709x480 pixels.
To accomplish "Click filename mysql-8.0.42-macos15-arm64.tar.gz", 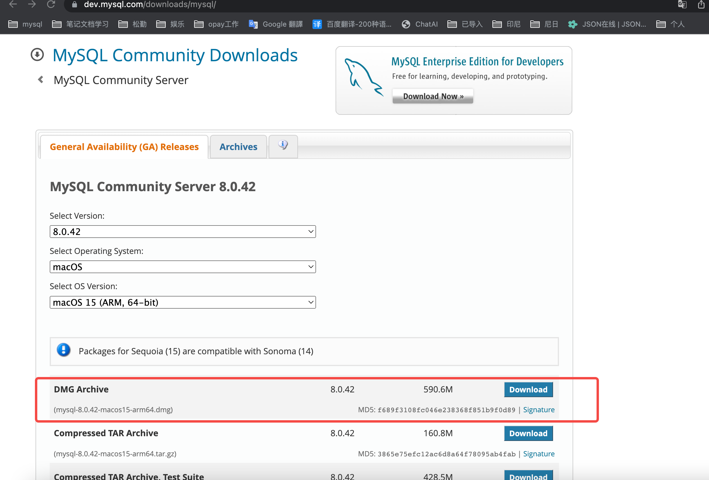I will tap(115, 454).
